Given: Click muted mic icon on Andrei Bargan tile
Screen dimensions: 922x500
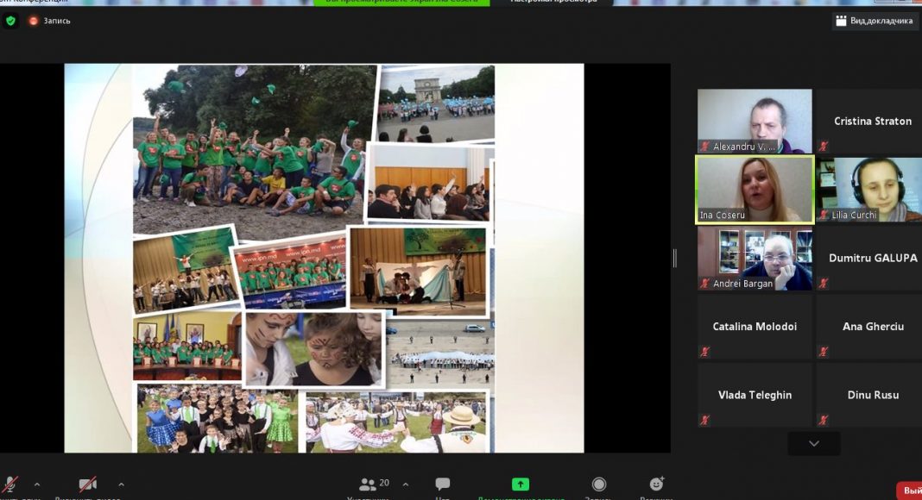Looking at the screenshot, I should click(705, 284).
